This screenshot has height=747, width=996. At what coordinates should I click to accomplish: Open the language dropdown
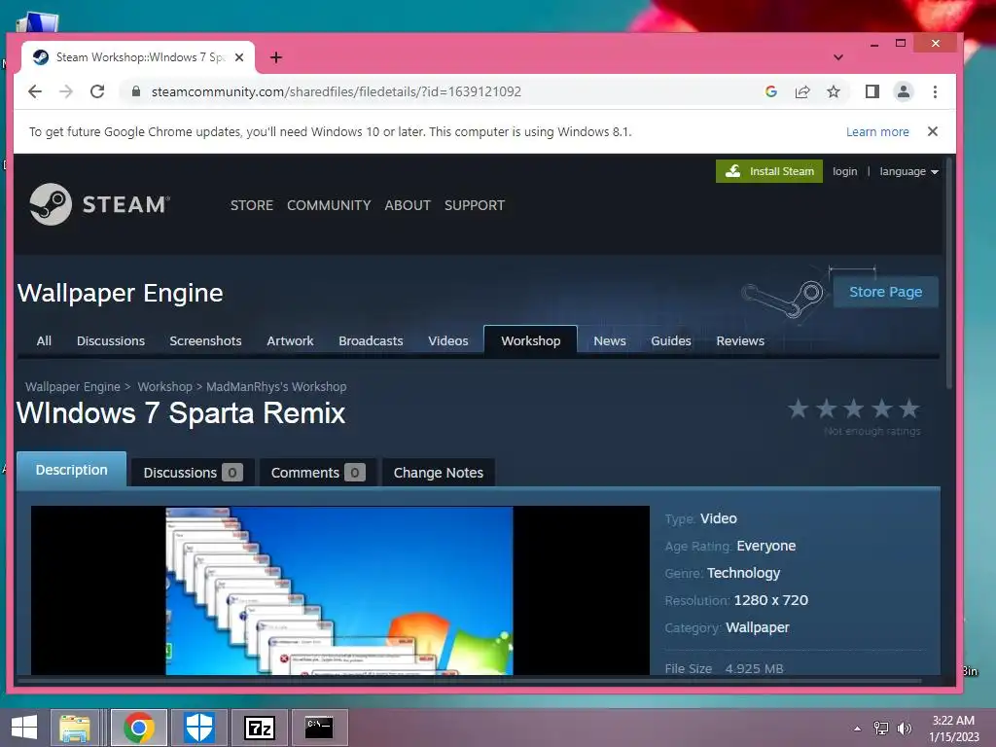pos(908,171)
